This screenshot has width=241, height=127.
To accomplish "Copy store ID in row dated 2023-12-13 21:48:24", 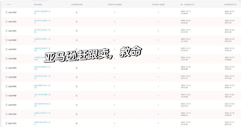I will click(49, 11).
